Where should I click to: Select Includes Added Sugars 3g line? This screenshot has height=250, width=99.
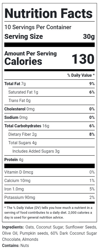(x=36, y=151)
